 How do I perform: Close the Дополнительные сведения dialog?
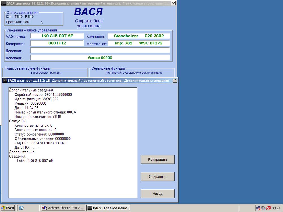pyautogui.click(x=175, y=81)
